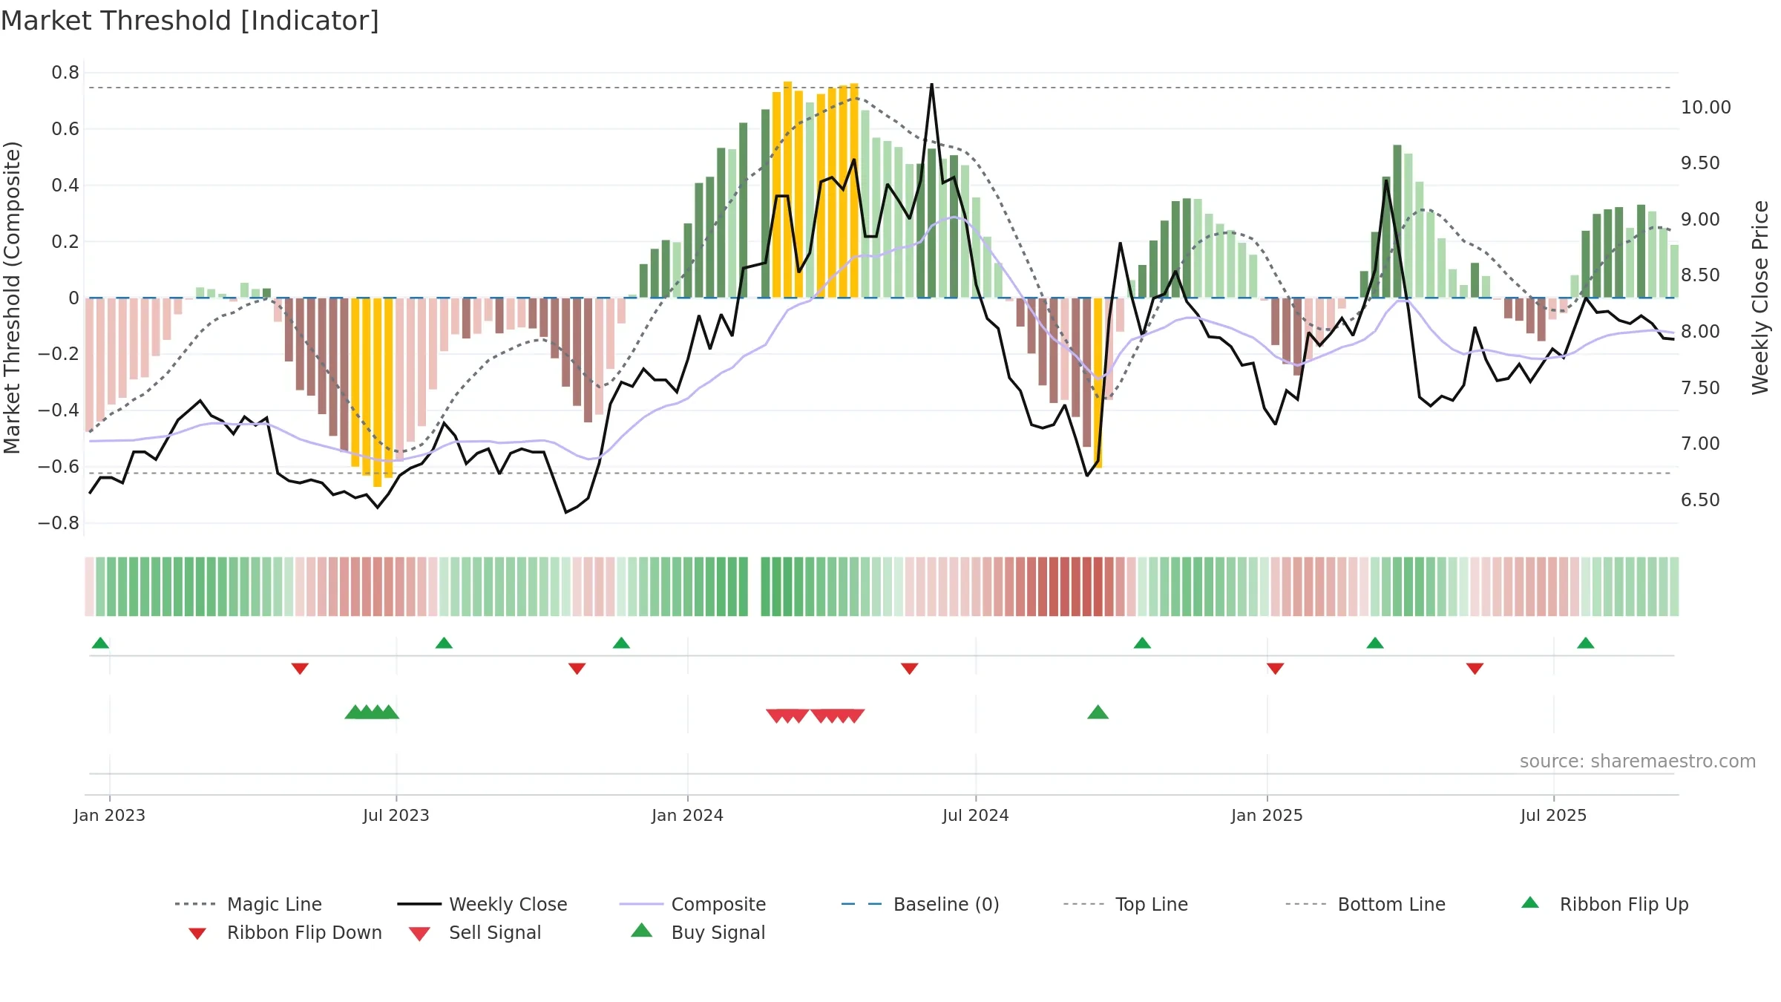Image resolution: width=1781 pixels, height=1002 pixels.
Task: Click the Ribbon Flip Up marker at January 2023
Action: [100, 643]
